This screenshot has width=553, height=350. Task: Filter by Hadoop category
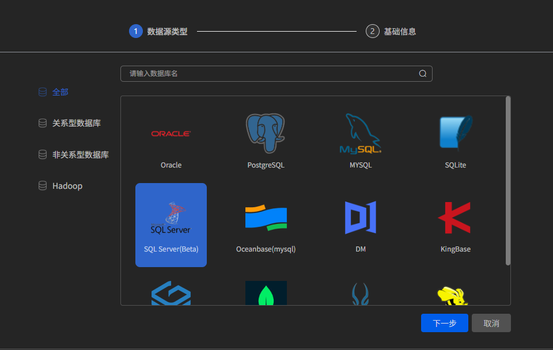(x=67, y=186)
